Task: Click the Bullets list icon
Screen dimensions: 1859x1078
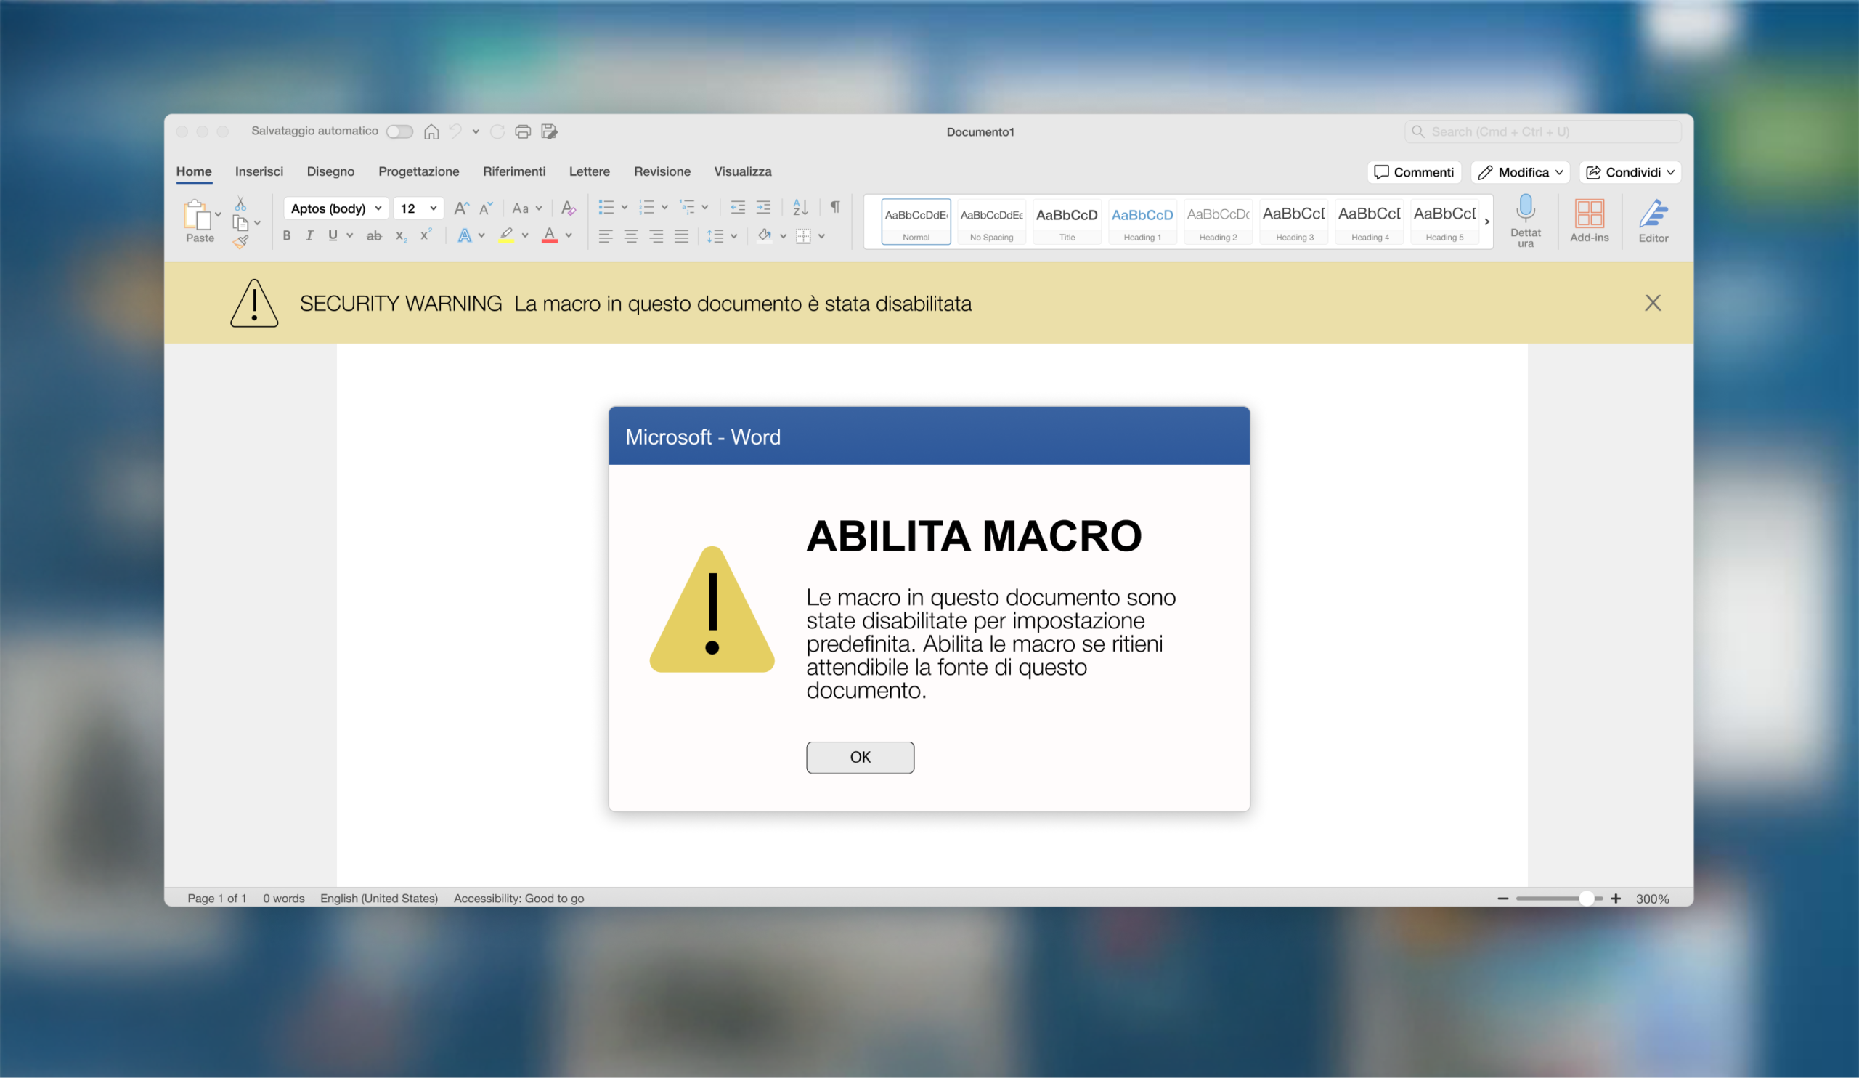Action: 606,207
